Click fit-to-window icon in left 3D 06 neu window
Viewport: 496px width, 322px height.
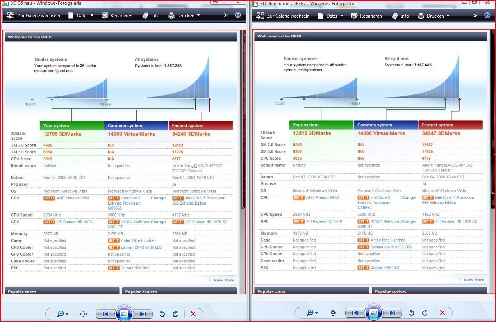83,313
